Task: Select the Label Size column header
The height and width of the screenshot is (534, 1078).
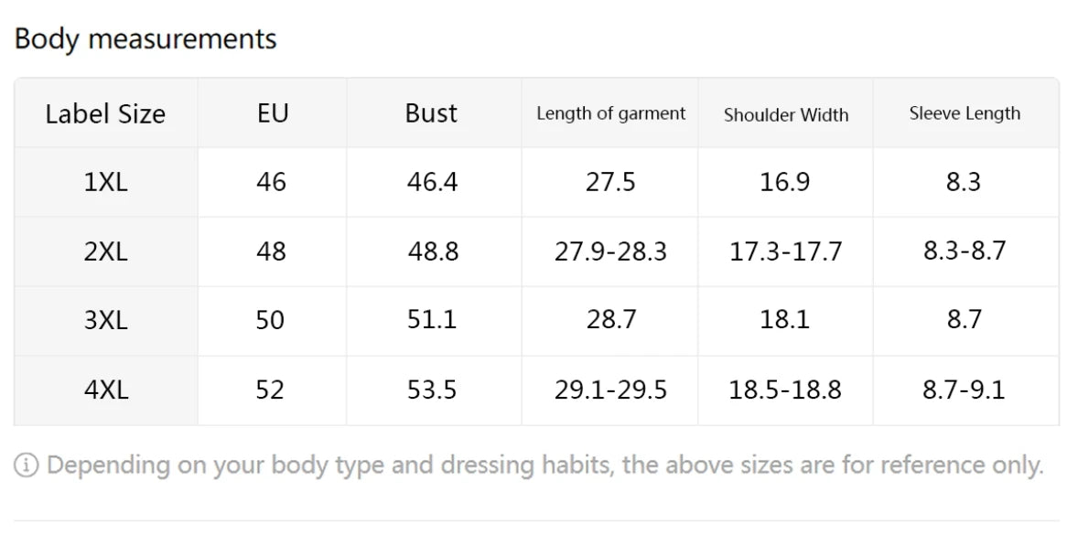Action: (105, 114)
